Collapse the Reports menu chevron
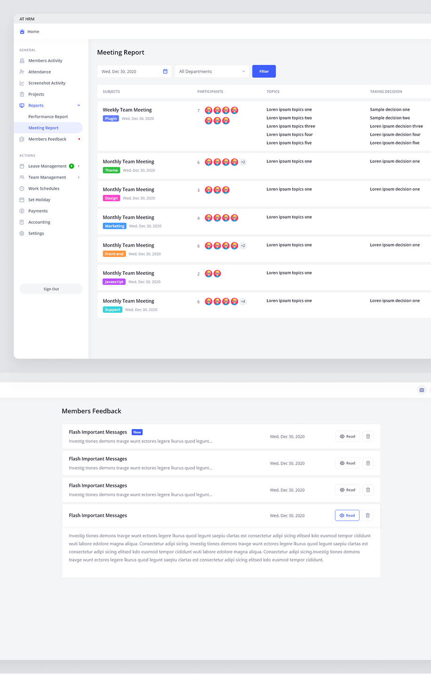The image size is (431, 674). [x=79, y=105]
